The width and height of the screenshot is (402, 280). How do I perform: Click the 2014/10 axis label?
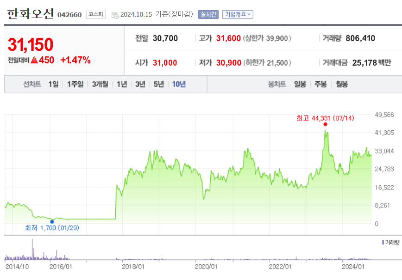point(17,267)
